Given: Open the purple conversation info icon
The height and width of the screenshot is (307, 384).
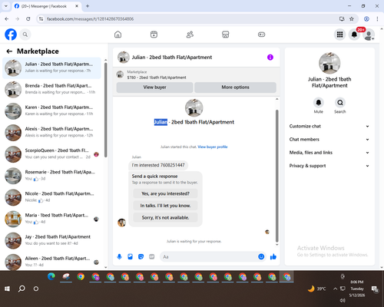Looking at the screenshot, I should click(270, 58).
